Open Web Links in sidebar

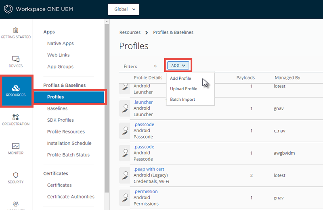58,55
